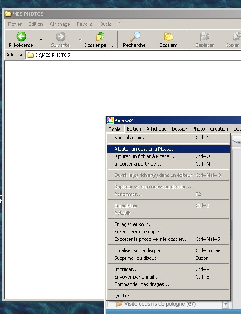This screenshot has height=314, width=241.
Task: Open dropdown arrow beside Visite cousins folder
Action: coord(226,304)
